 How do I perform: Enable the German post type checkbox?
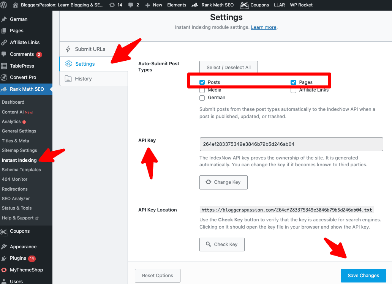(202, 98)
